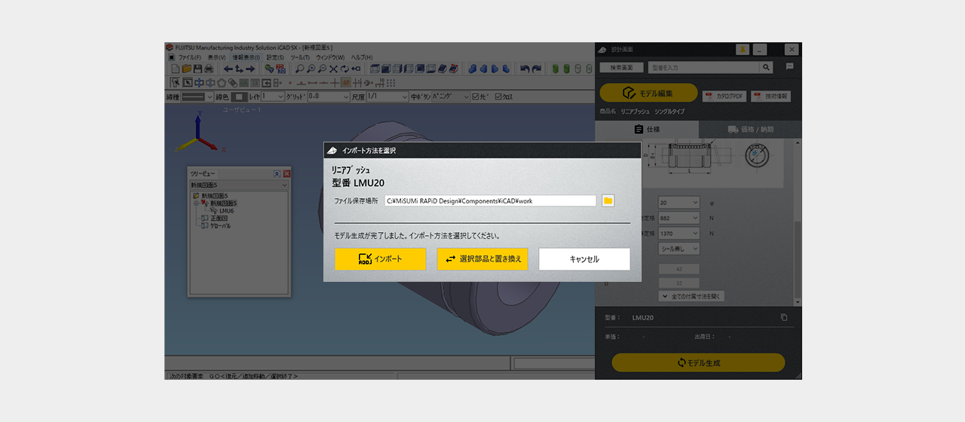Cancel the import dialog with キャンセル
This screenshot has width=965, height=422.
(584, 259)
